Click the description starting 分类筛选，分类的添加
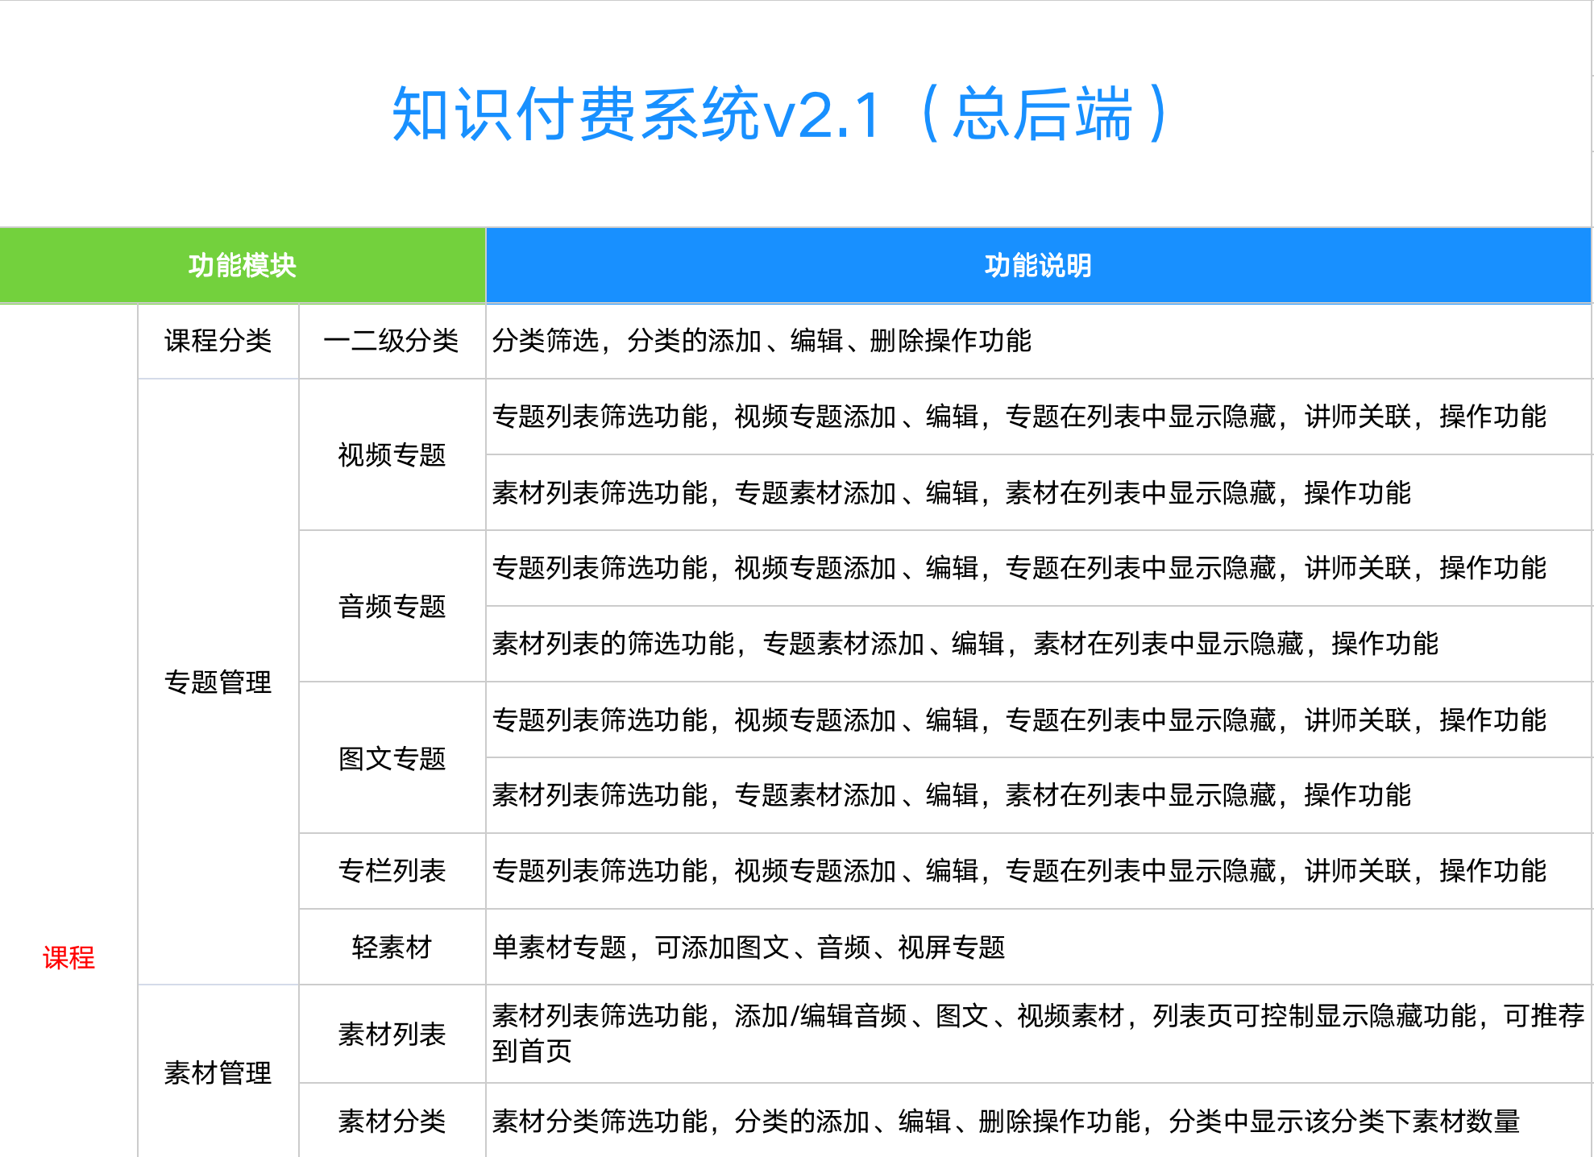This screenshot has width=1594, height=1157. tap(762, 341)
